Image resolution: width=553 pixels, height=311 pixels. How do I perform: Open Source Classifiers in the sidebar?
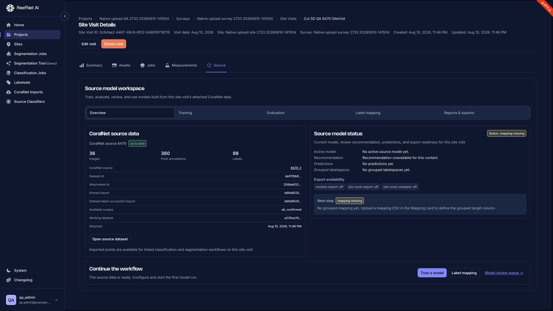(32, 102)
